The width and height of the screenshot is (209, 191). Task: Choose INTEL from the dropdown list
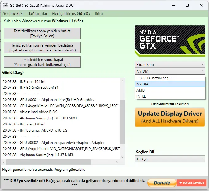[x=170, y=96]
